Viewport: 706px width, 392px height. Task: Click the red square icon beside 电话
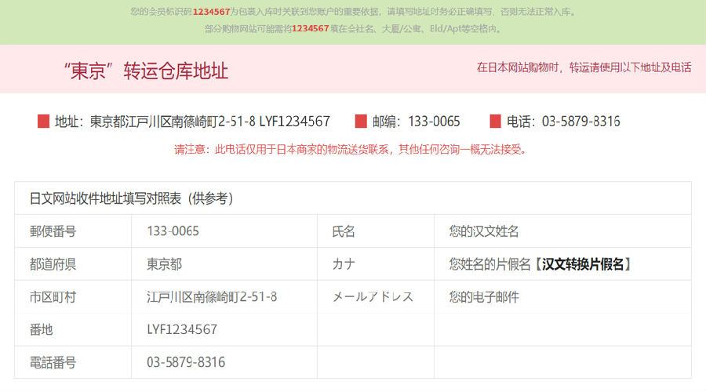(x=495, y=122)
